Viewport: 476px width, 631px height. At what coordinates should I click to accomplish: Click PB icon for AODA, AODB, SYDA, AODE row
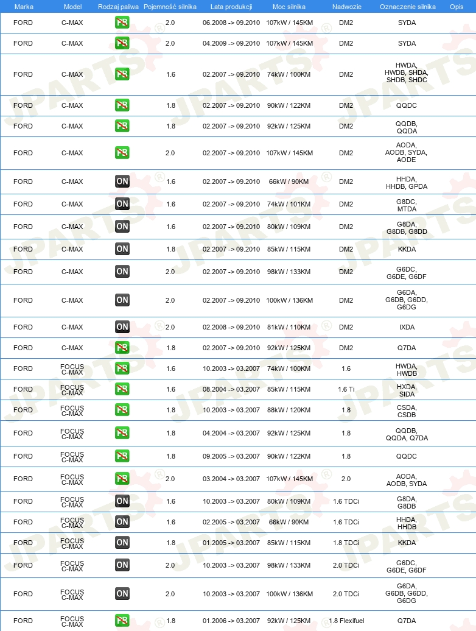pyautogui.click(x=122, y=153)
